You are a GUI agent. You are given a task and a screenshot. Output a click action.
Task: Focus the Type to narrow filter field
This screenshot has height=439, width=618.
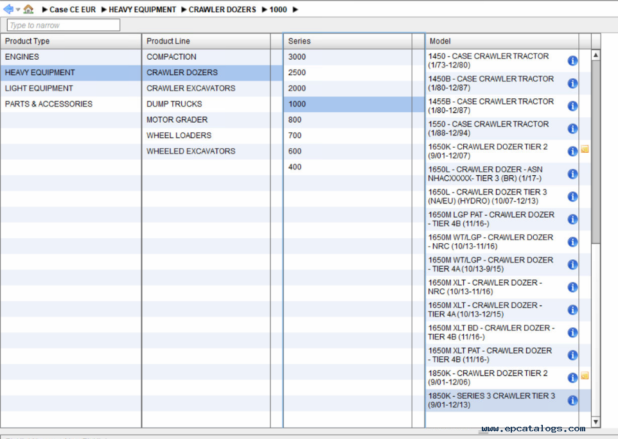[64, 25]
